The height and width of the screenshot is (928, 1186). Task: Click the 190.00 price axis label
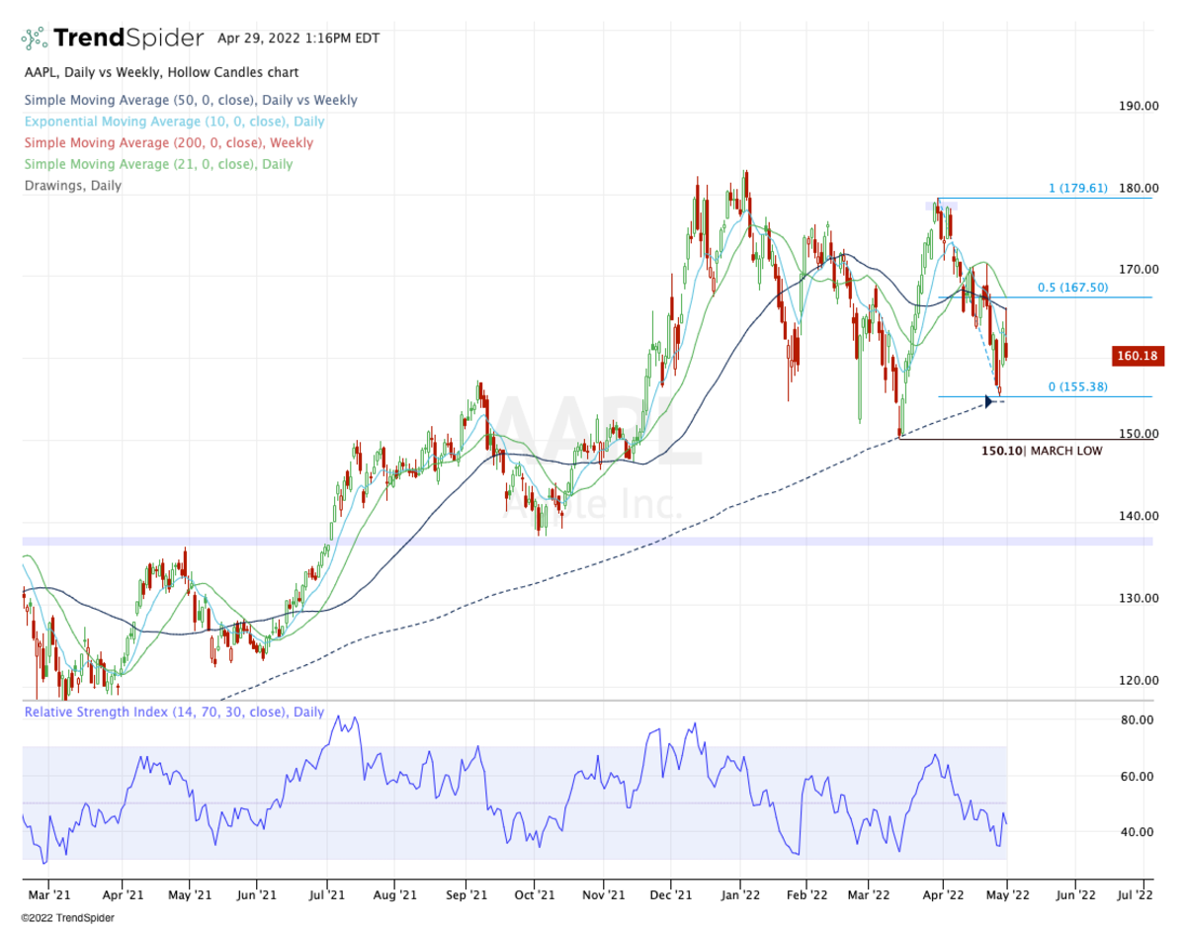1138,106
